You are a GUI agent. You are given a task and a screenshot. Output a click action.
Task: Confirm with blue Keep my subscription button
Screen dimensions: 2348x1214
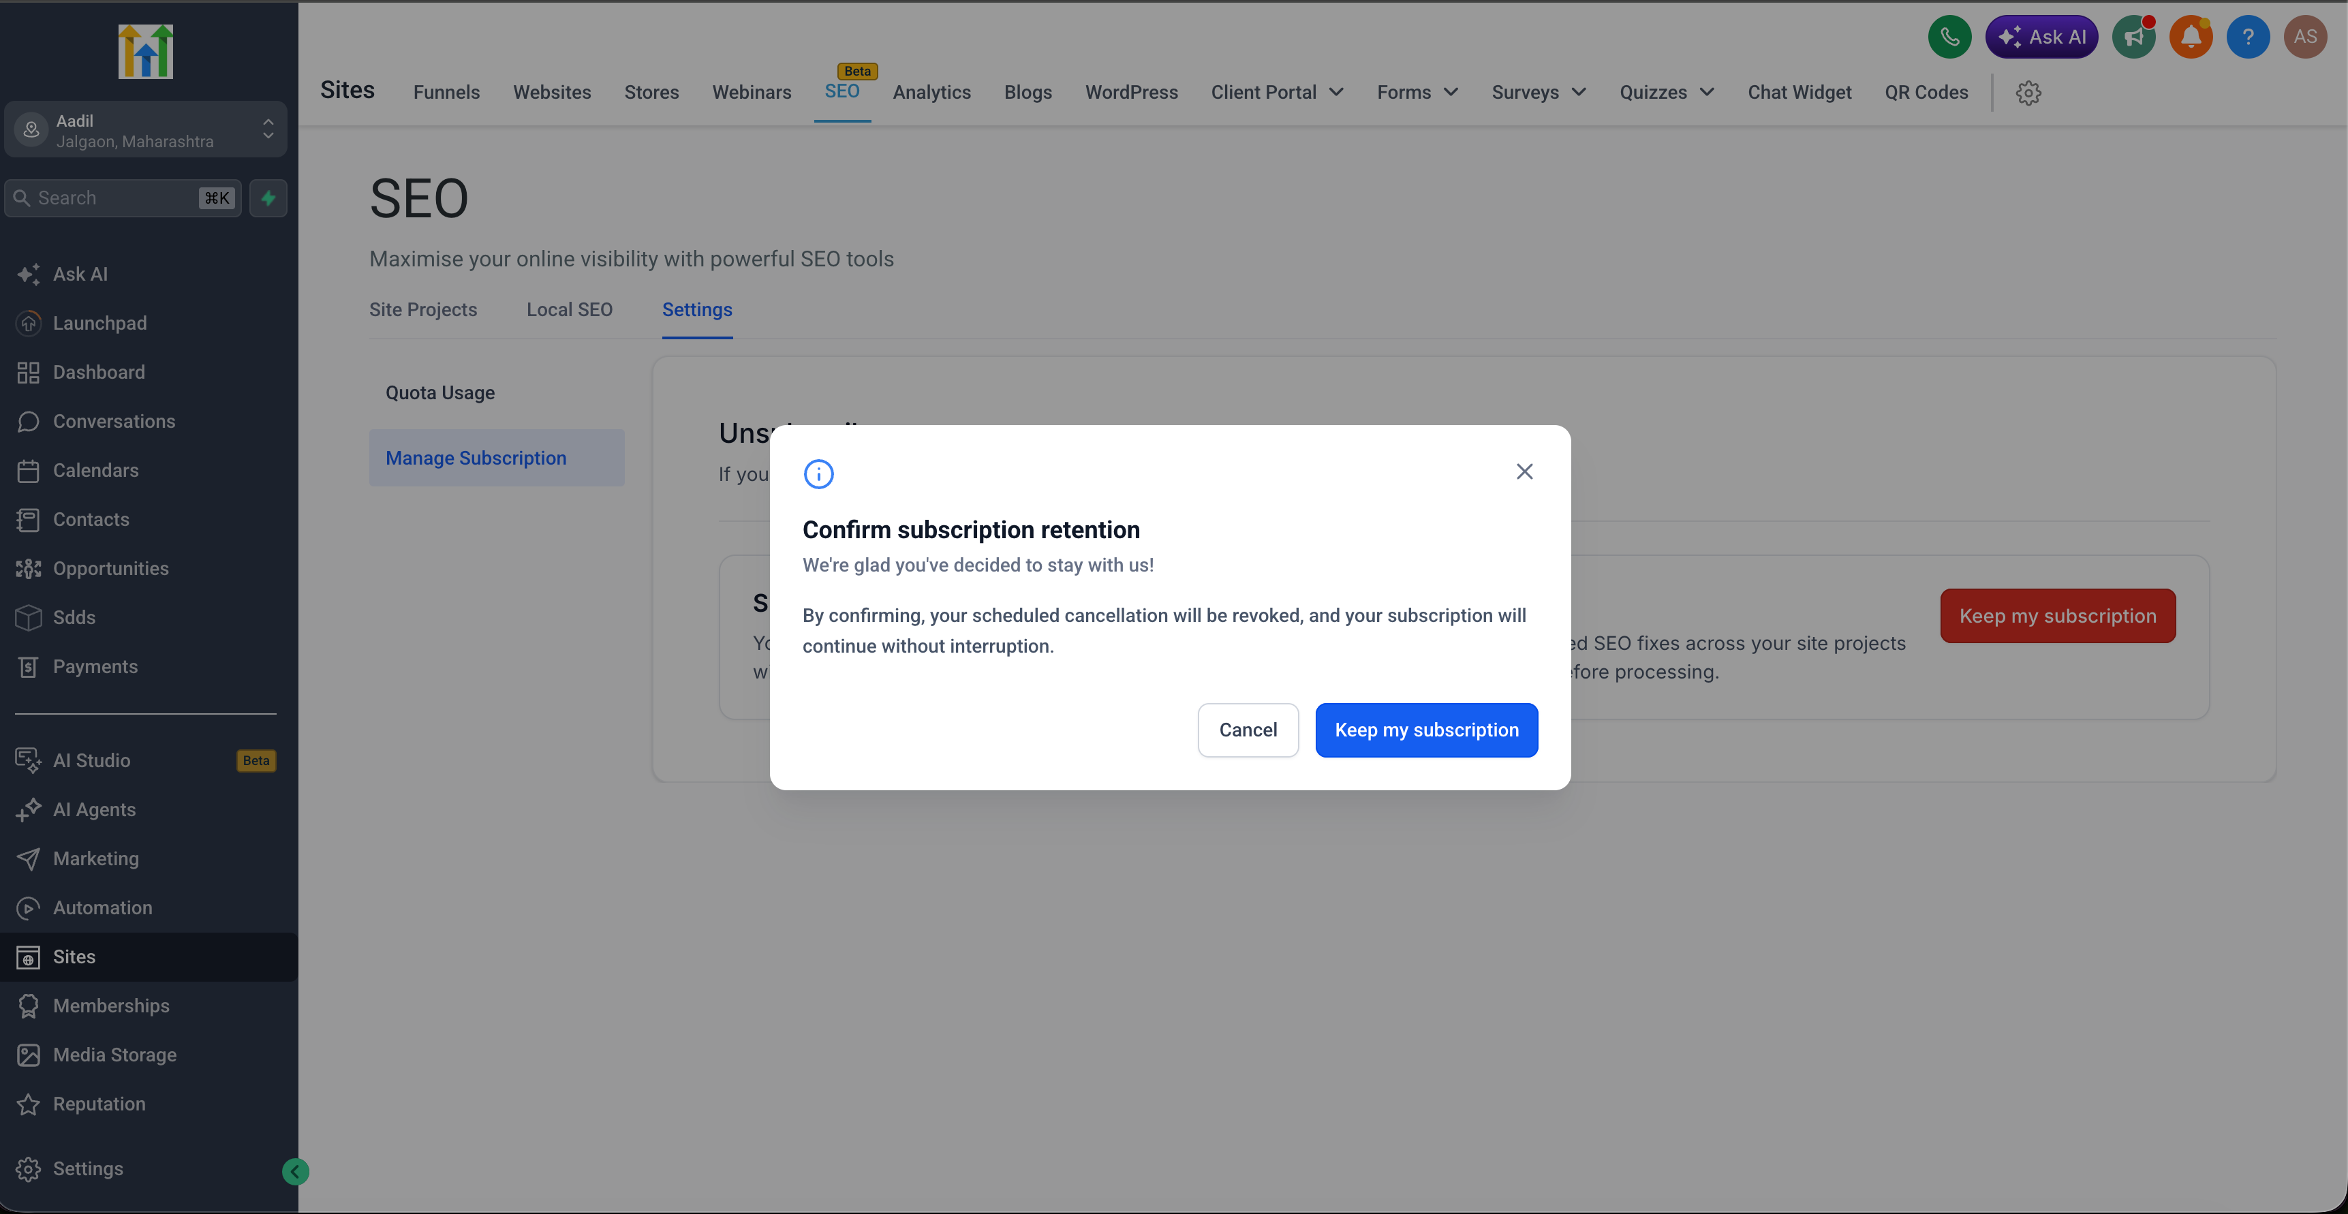click(1427, 730)
